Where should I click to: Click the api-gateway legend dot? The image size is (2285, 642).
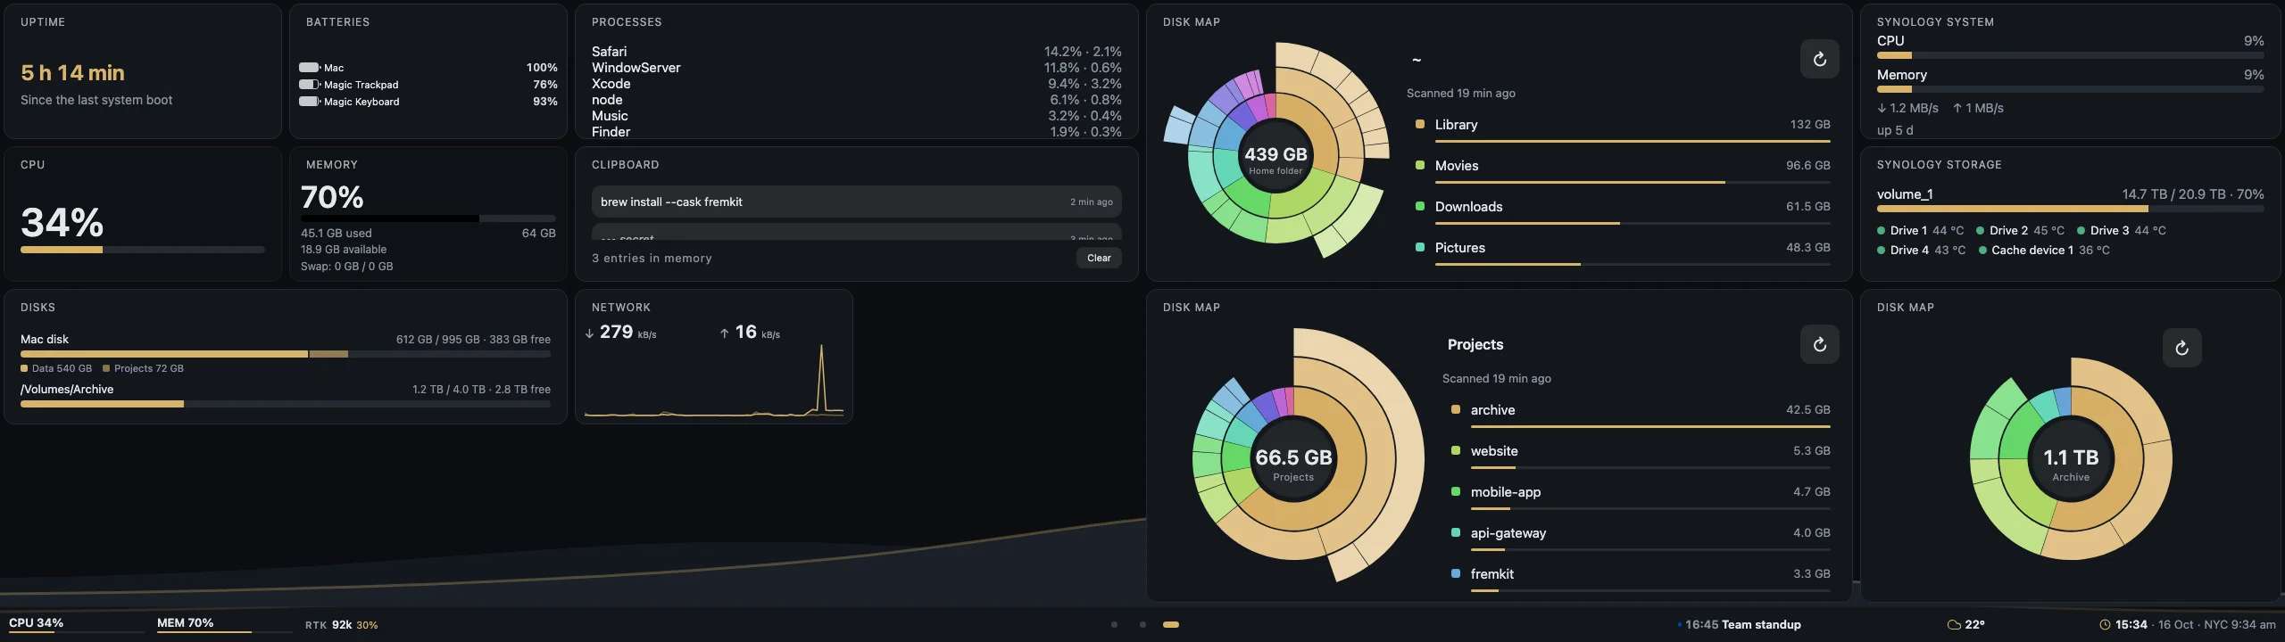click(1455, 532)
